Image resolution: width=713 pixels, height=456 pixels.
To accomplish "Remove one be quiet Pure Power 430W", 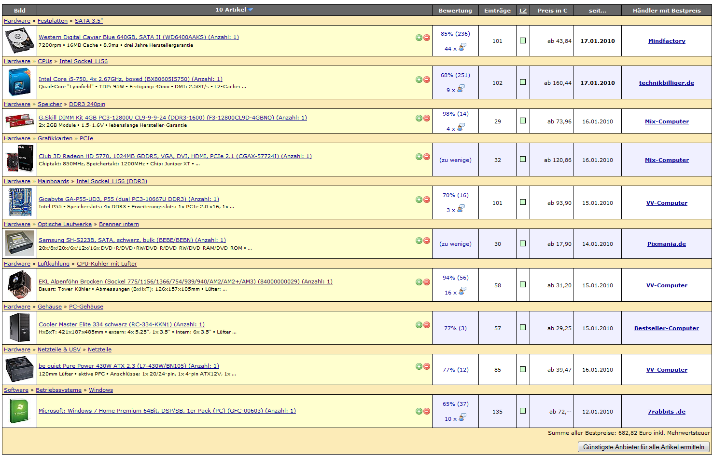I will (427, 366).
